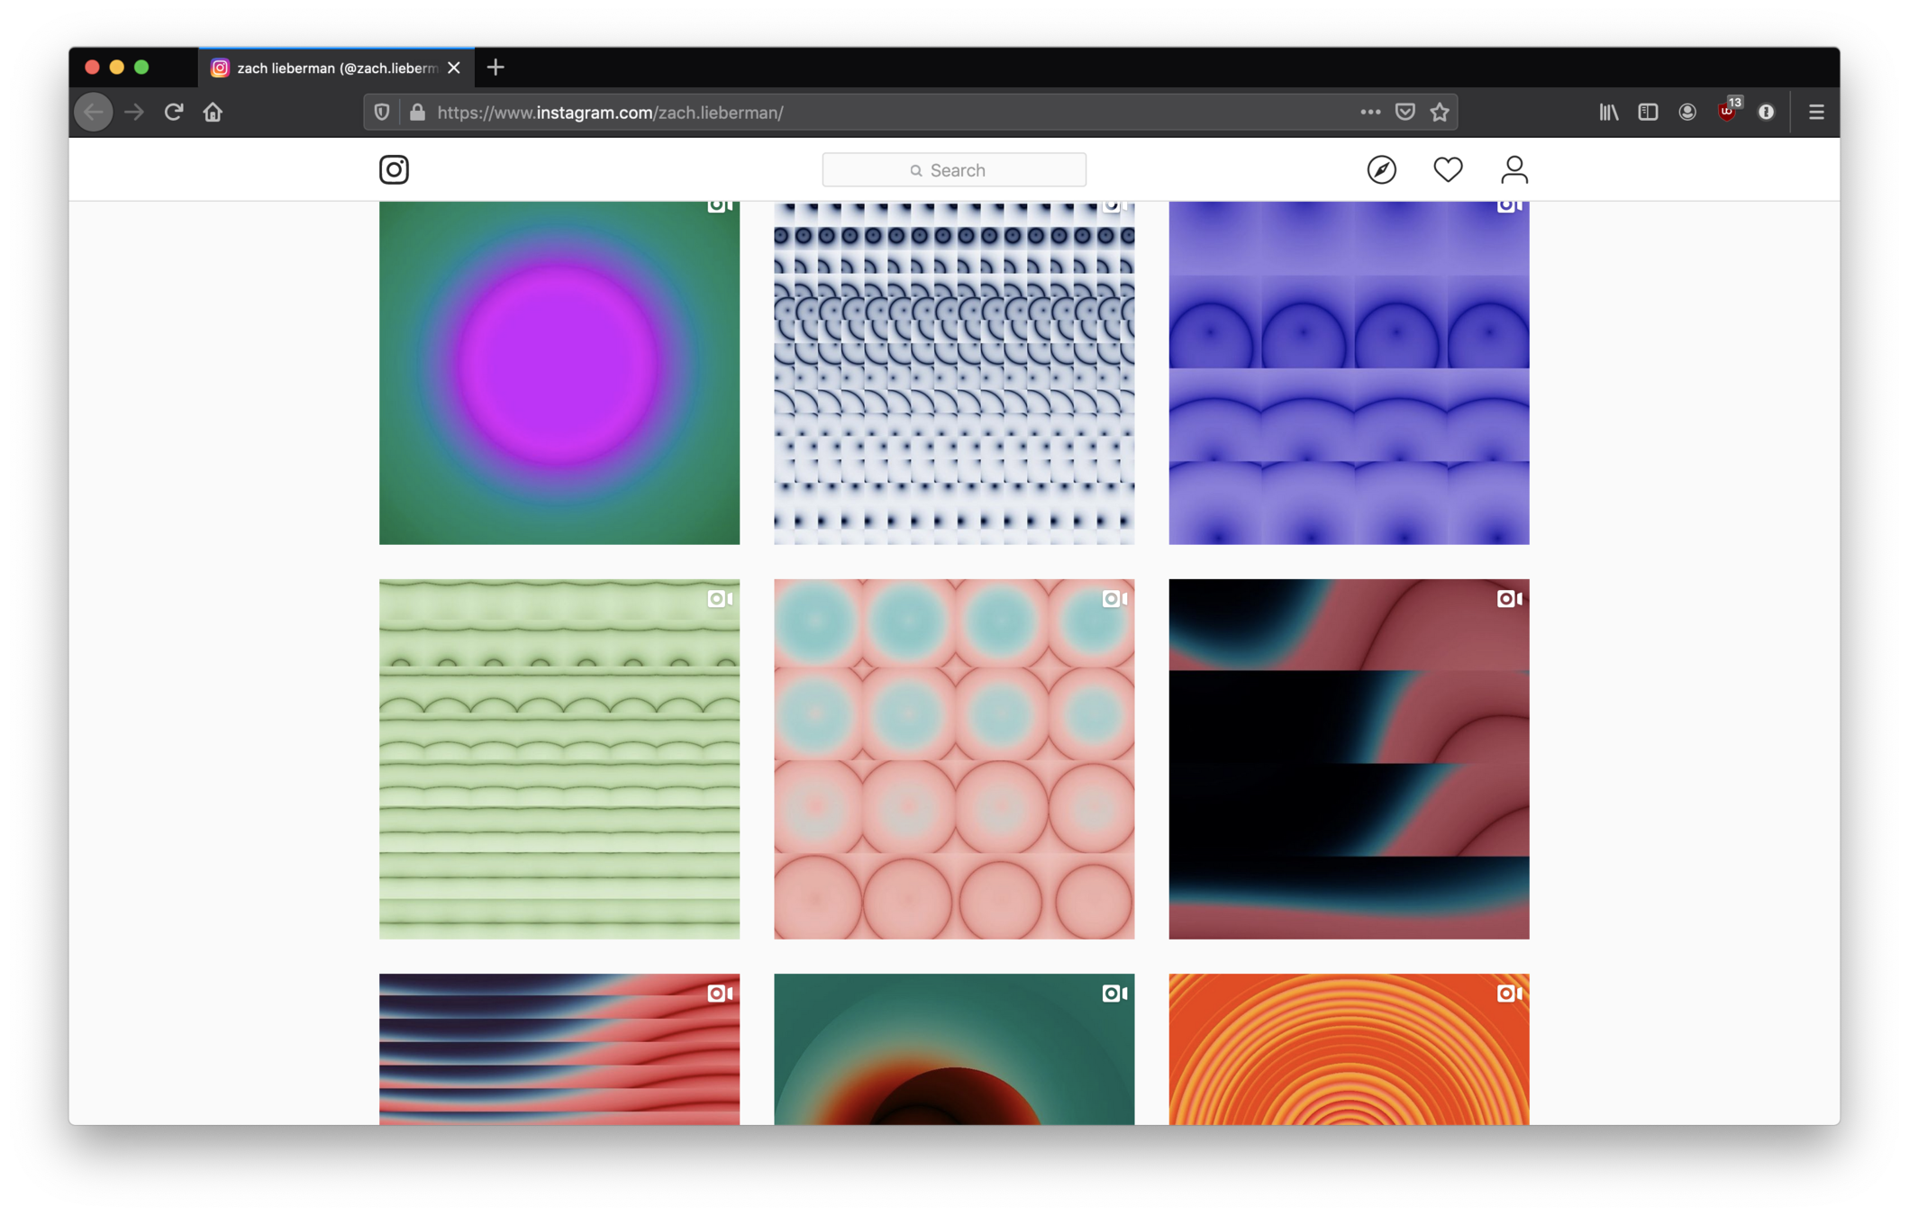The height and width of the screenshot is (1216, 1909).
Task: Click the Instagram search field
Action: point(953,170)
